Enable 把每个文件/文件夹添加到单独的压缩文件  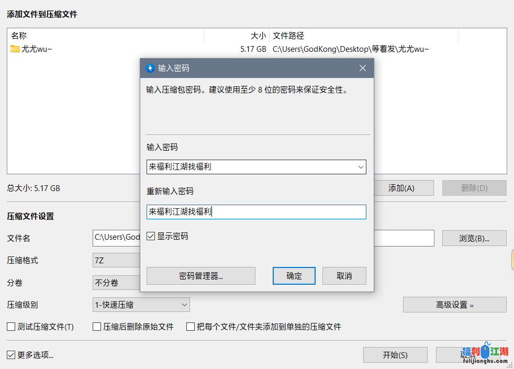tap(191, 326)
